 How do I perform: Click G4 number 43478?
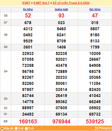(x=61, y=65)
